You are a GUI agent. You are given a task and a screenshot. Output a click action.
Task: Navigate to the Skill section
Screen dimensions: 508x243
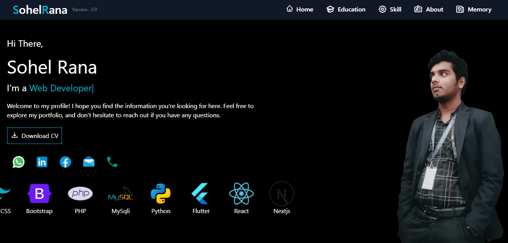(390, 10)
